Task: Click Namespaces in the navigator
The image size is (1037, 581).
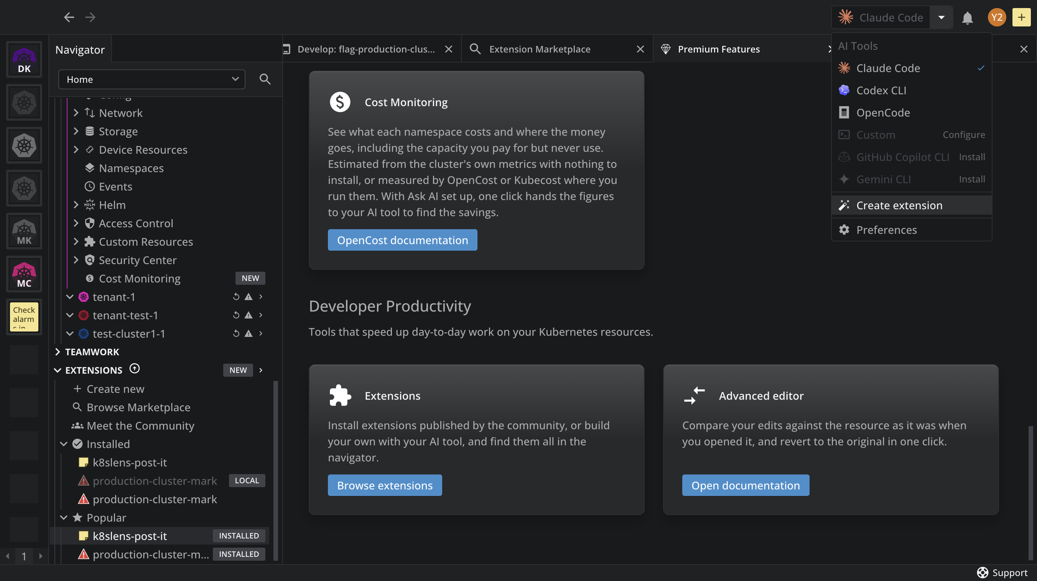Action: click(131, 168)
